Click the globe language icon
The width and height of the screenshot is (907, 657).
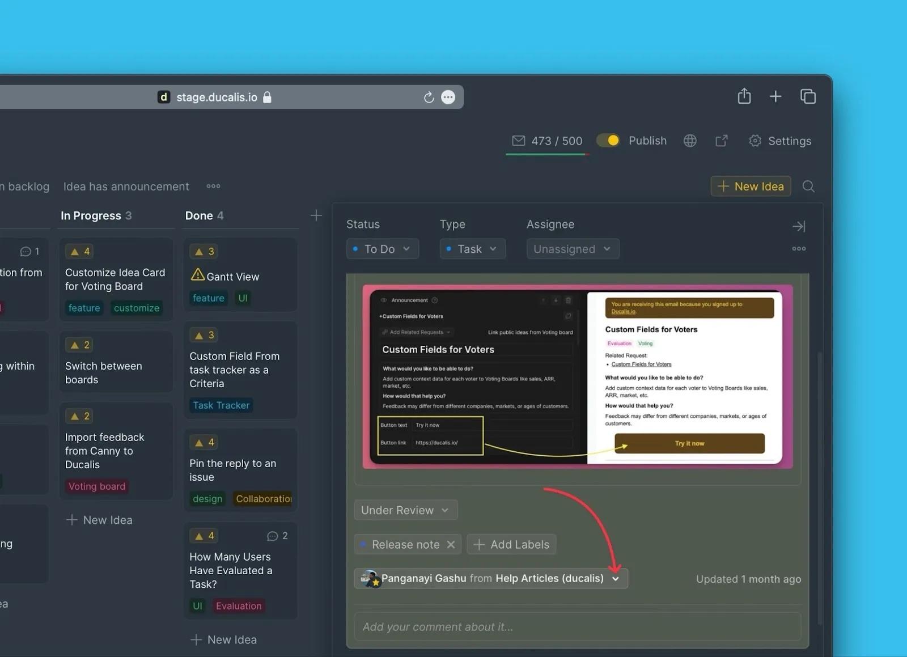pyautogui.click(x=690, y=141)
